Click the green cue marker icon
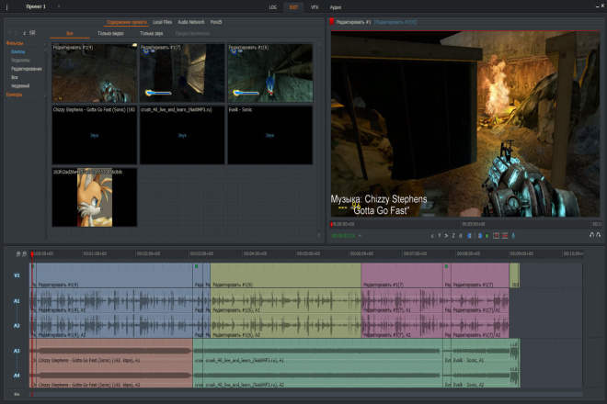 [487, 235]
